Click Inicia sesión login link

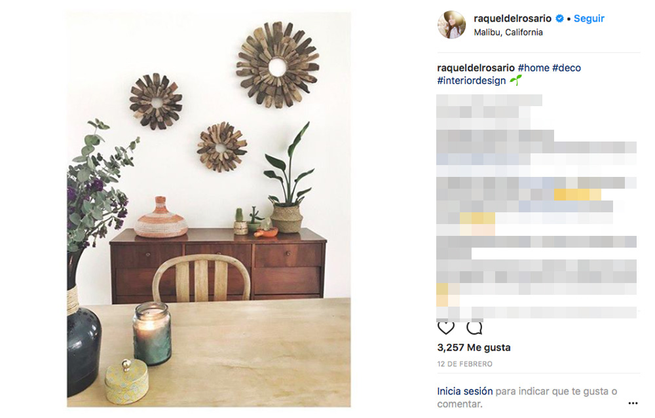coord(465,391)
